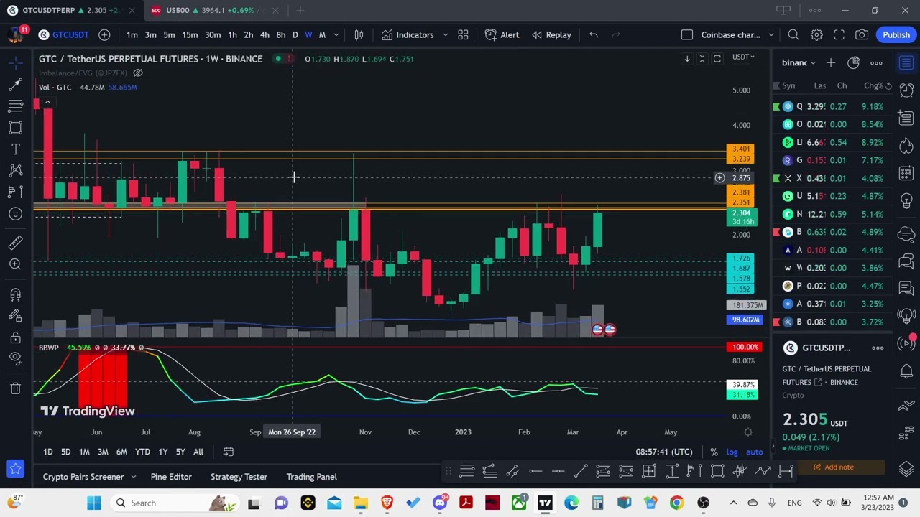Take a chart snapshot with camera
Image resolution: width=920 pixels, height=517 pixels.
point(862,34)
